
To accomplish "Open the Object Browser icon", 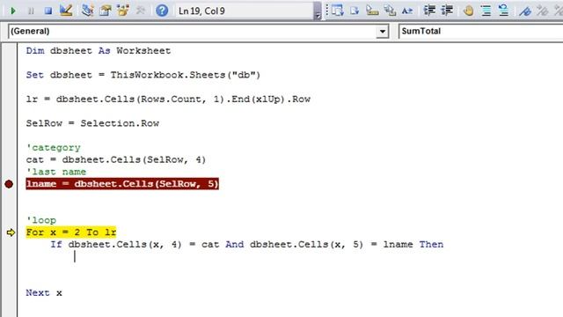I will pos(123,11).
